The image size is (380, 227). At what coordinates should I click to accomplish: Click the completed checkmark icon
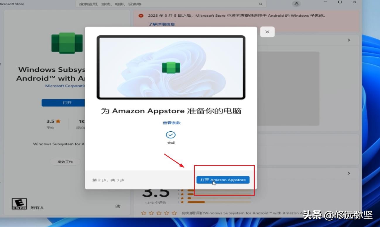(x=171, y=135)
